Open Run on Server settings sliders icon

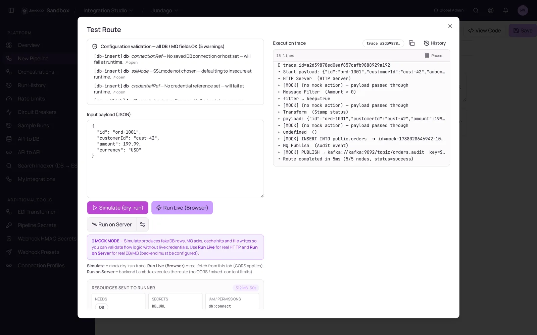tap(142, 224)
